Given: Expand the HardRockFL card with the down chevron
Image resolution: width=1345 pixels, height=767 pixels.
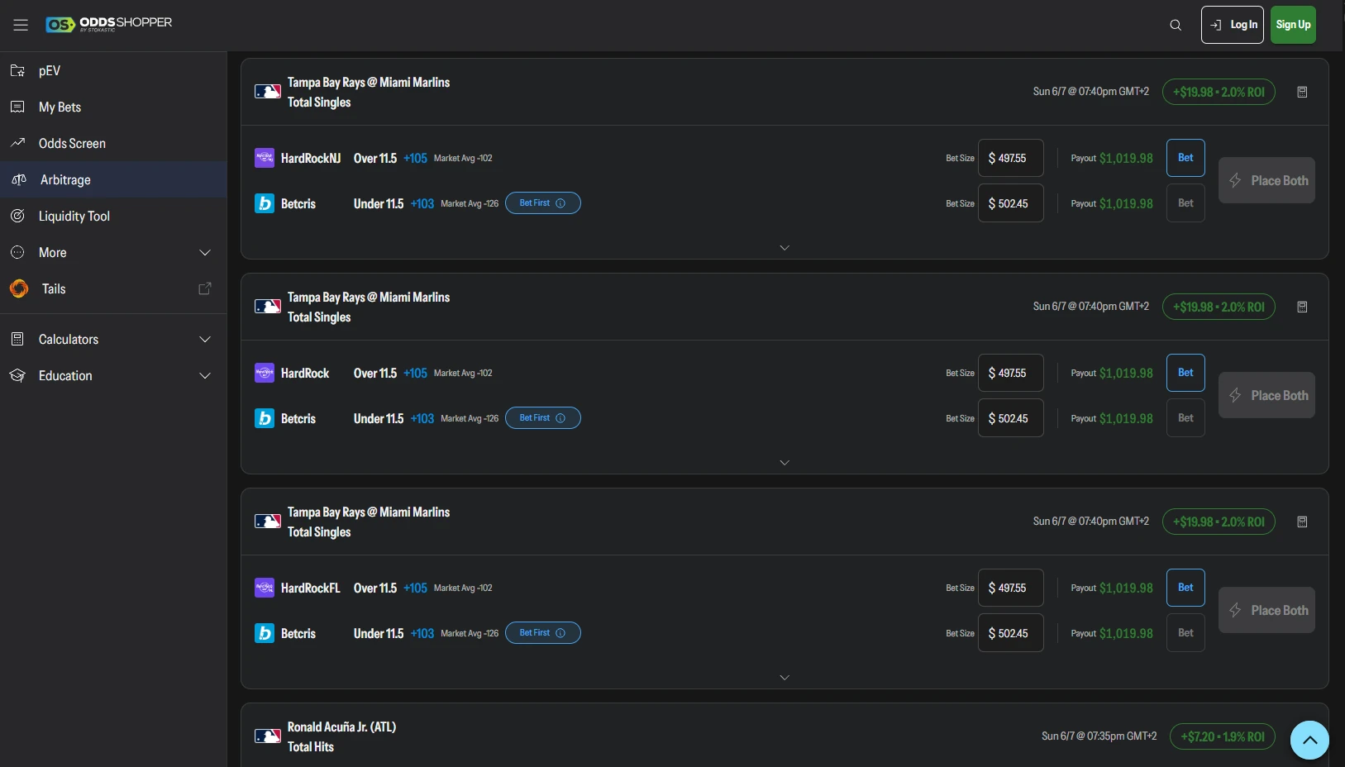Looking at the screenshot, I should [785, 678].
